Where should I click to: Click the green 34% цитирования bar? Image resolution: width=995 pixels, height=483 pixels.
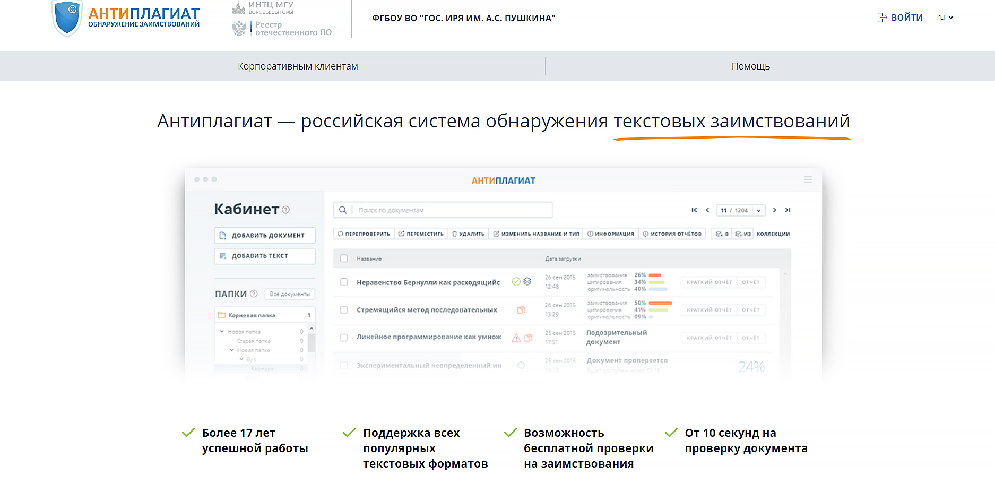click(x=657, y=282)
